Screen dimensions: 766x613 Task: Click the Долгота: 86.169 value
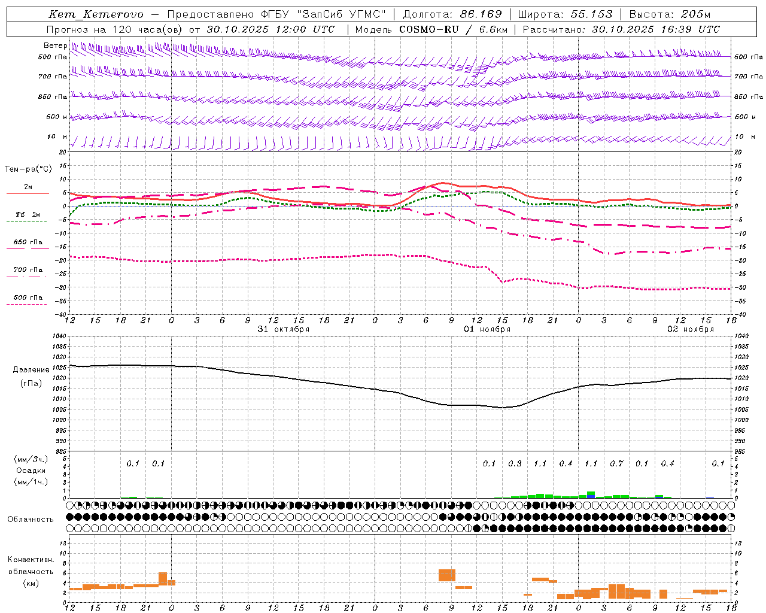[x=452, y=14]
